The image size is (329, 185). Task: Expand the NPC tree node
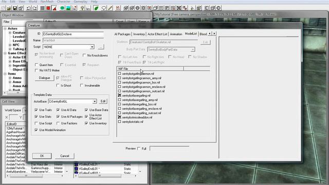point(10,45)
